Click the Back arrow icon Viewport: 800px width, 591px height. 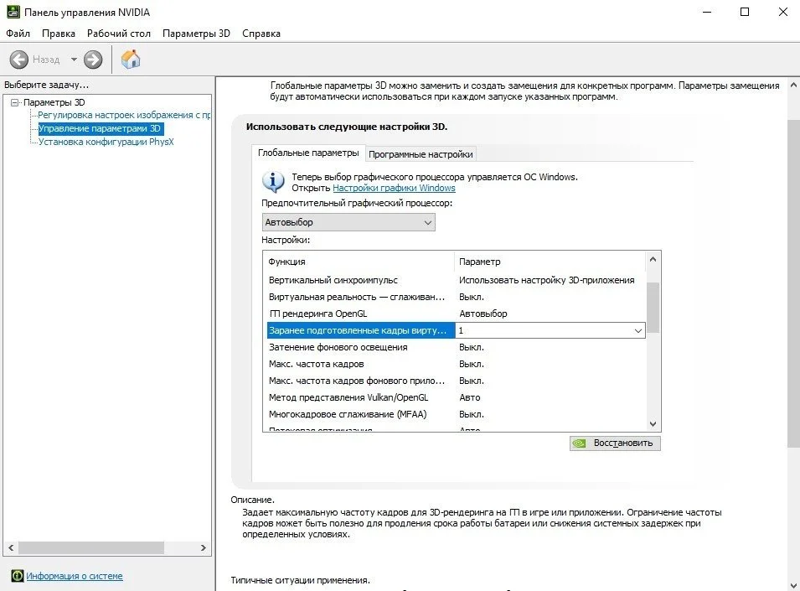pos(19,60)
